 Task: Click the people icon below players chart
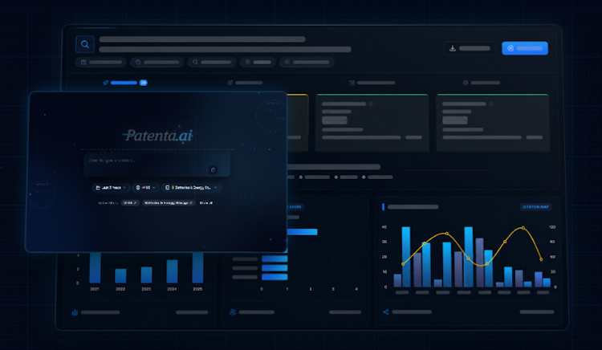click(x=233, y=312)
